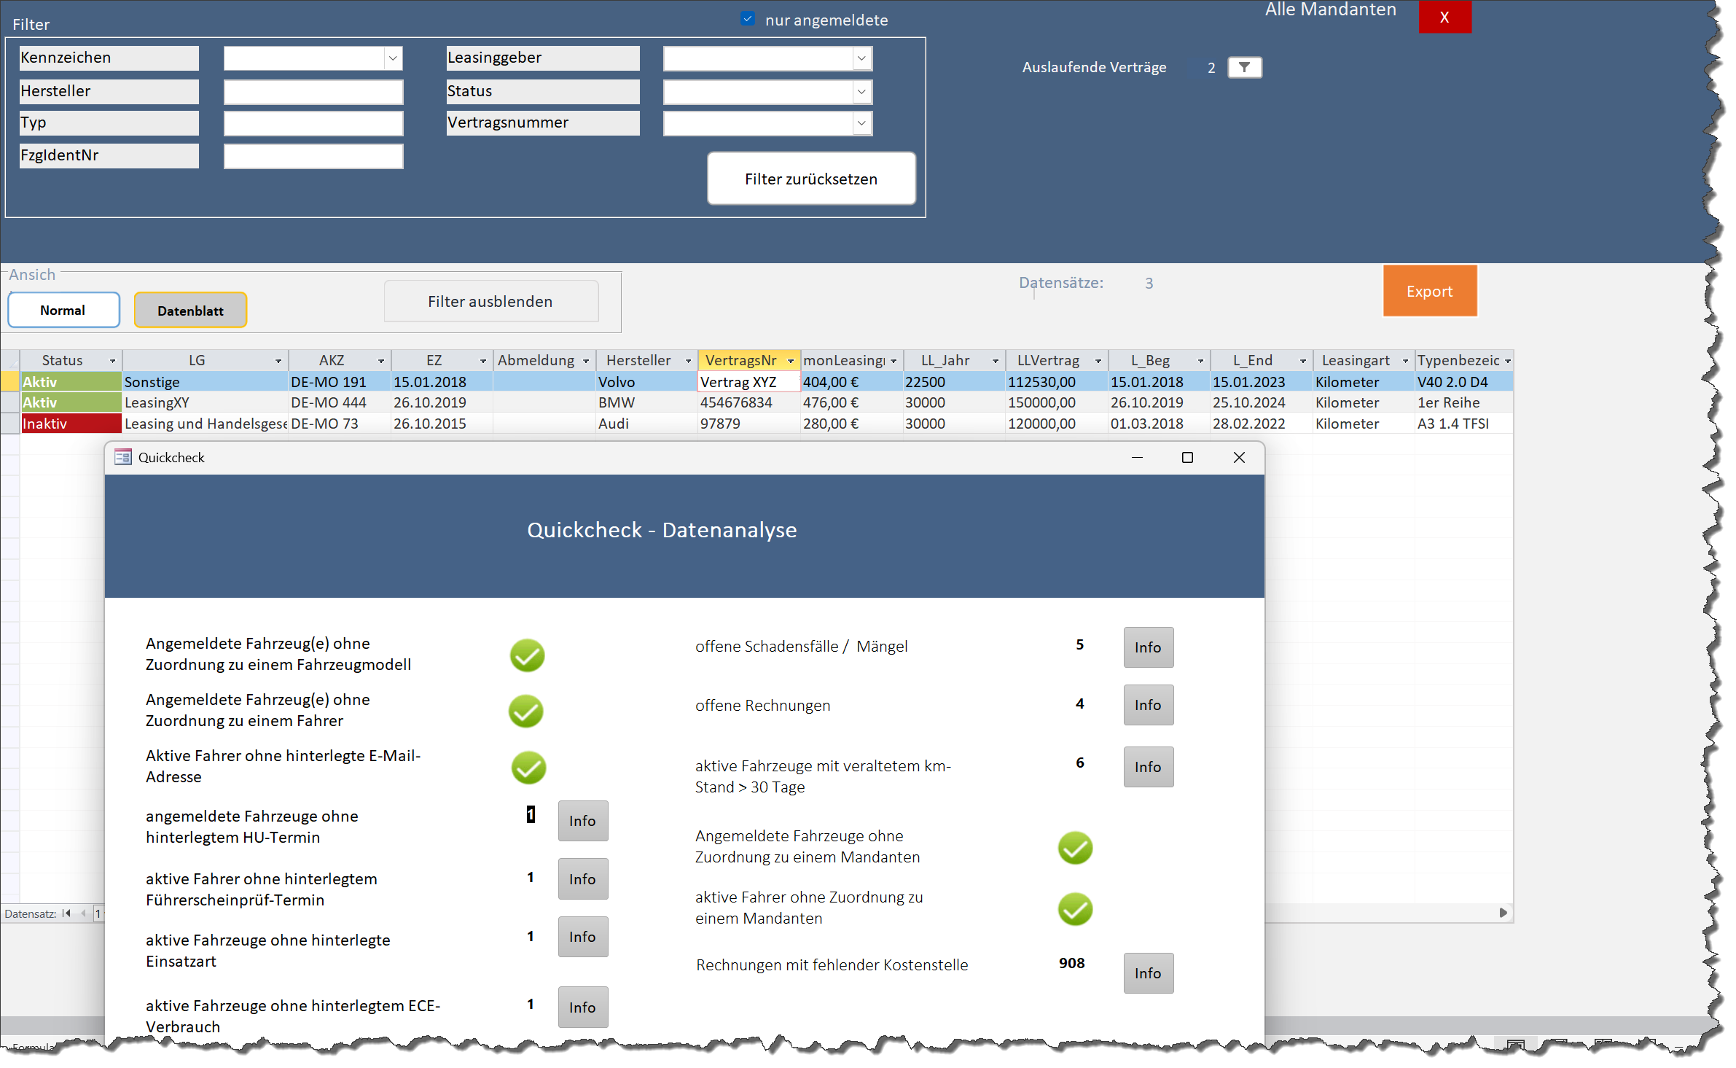This screenshot has width=1736, height=1068.
Task: Open Info for offene Schadensfälle / Mängel
Action: [x=1148, y=647]
